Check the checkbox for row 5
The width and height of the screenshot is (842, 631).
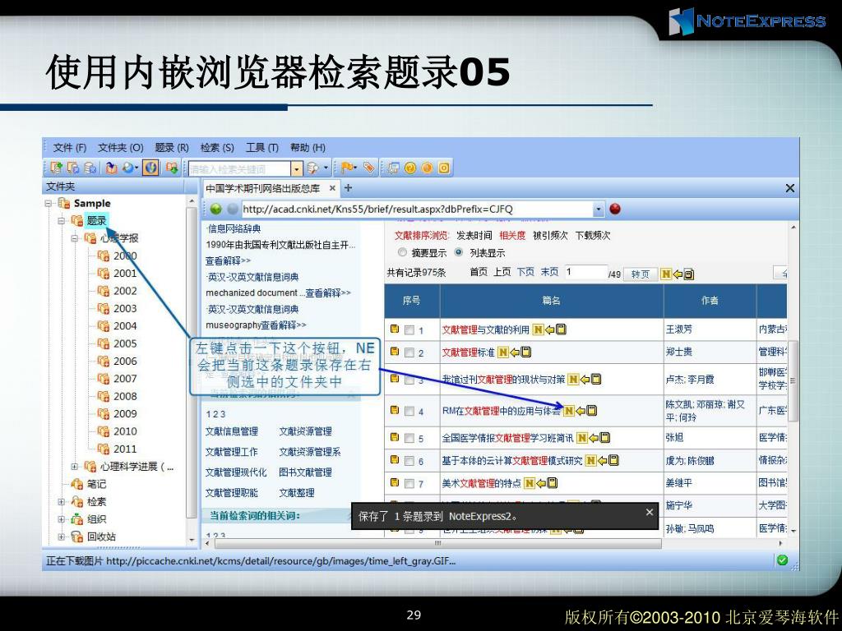click(409, 439)
